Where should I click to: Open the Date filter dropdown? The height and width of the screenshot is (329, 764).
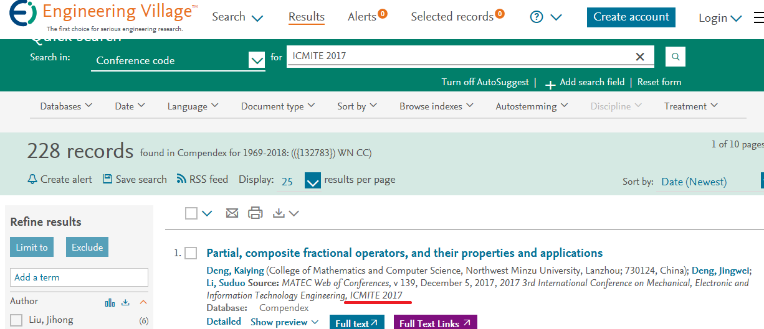click(130, 106)
